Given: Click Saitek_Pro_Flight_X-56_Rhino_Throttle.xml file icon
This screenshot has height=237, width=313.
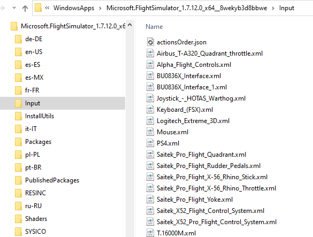Looking at the screenshot, I should 150,188.
